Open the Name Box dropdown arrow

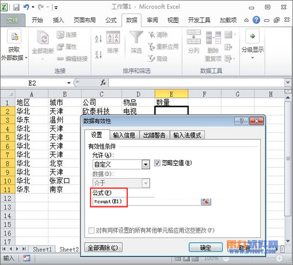(x=69, y=83)
